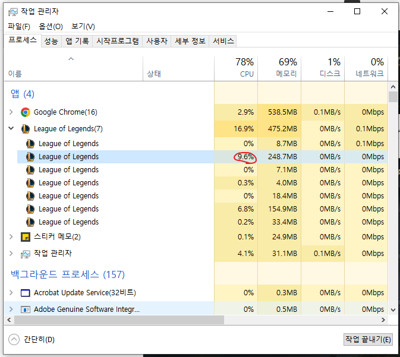Open the 파일(F) menu

[19, 26]
